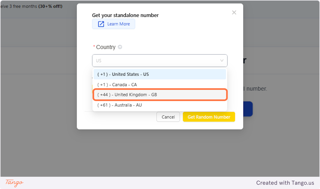Select the Canada +1 option

click(x=160, y=85)
